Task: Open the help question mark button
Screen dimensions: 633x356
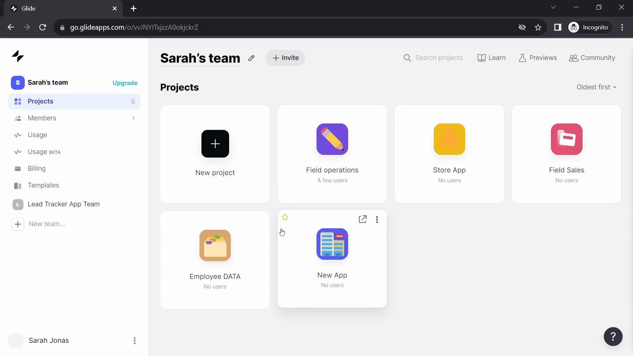Action: [x=613, y=337]
